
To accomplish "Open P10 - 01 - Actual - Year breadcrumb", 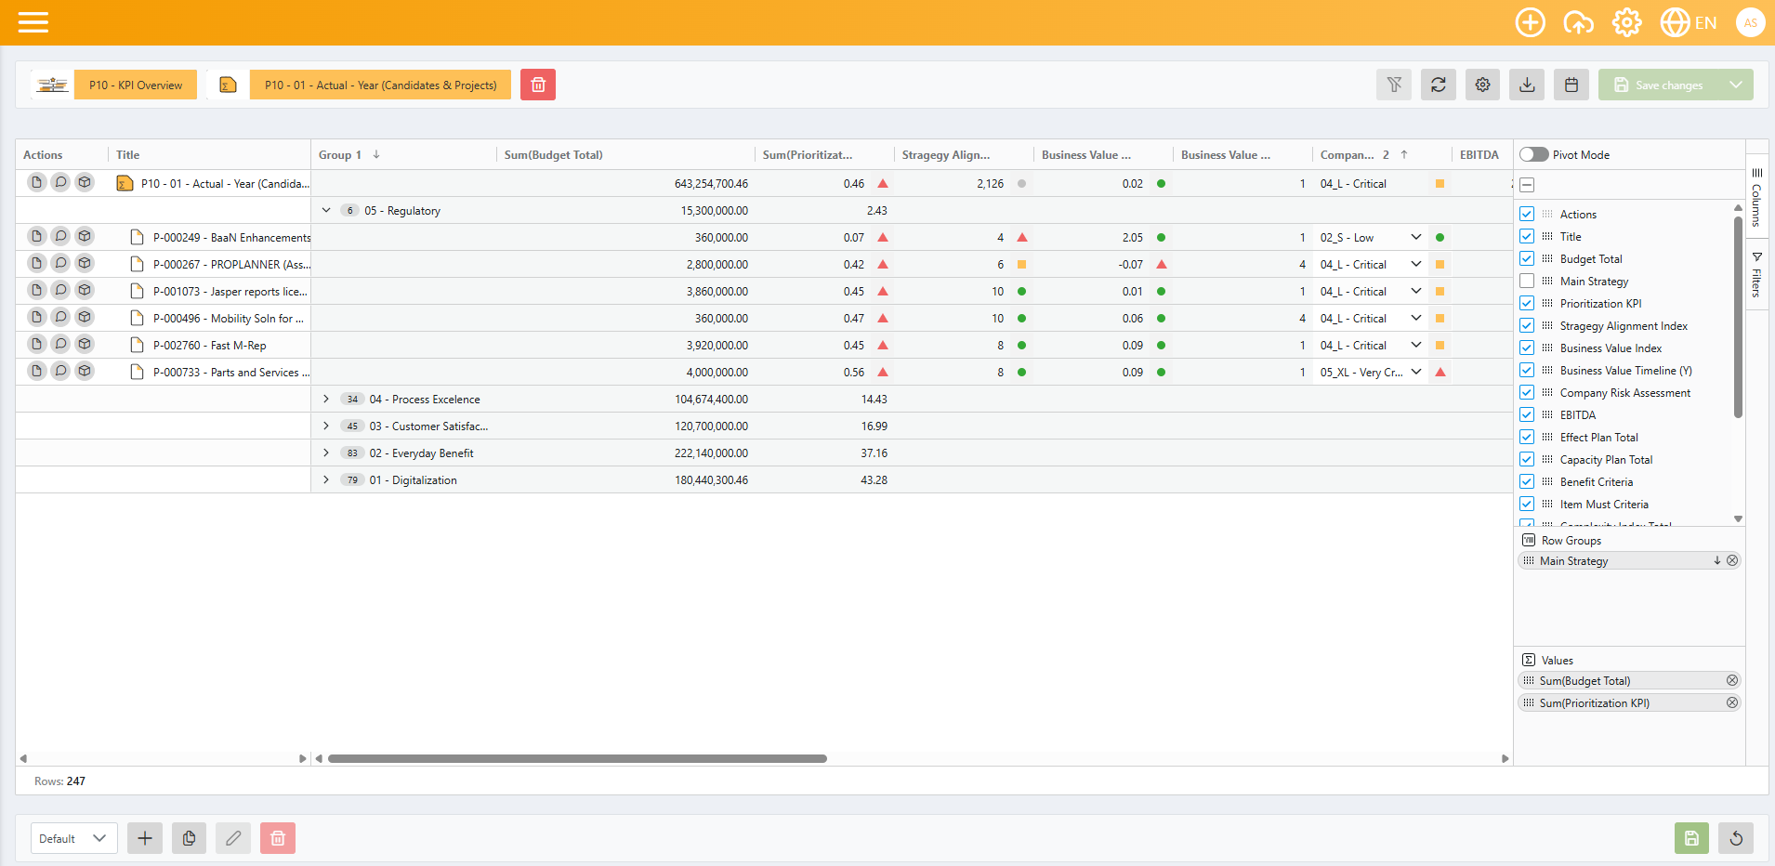I will tap(380, 85).
